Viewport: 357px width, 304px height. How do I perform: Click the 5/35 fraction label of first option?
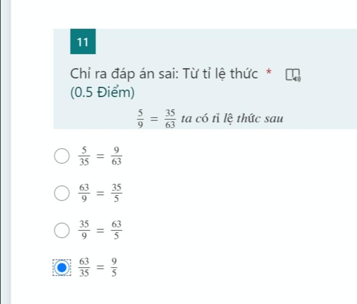[x=84, y=156]
